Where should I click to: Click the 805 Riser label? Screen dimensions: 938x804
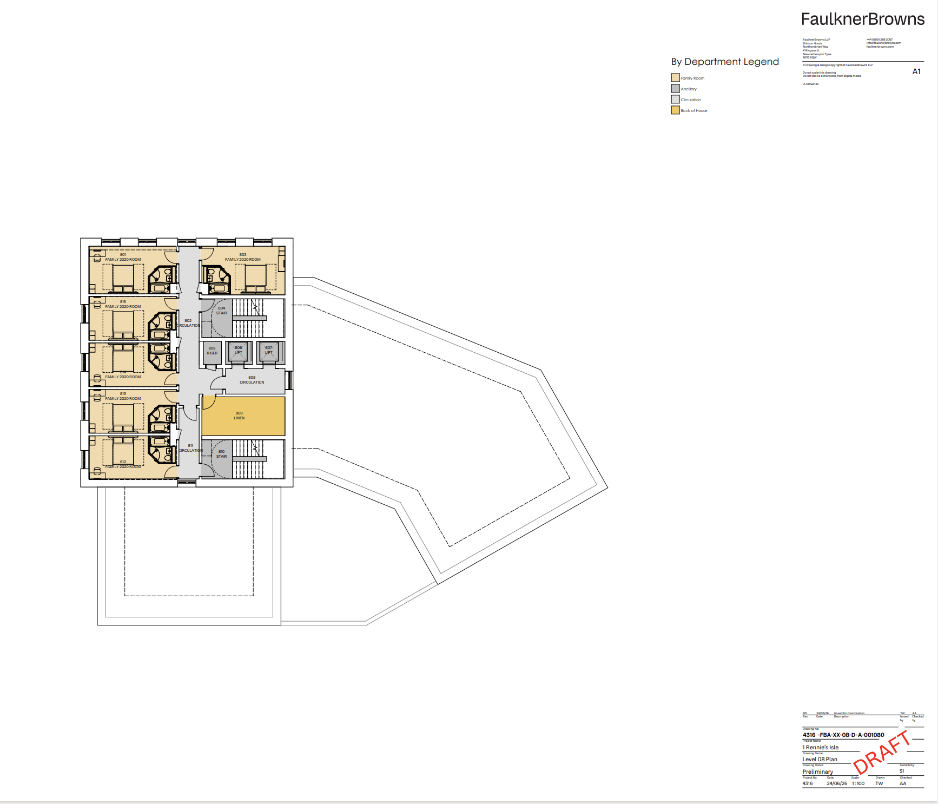pyautogui.click(x=212, y=351)
